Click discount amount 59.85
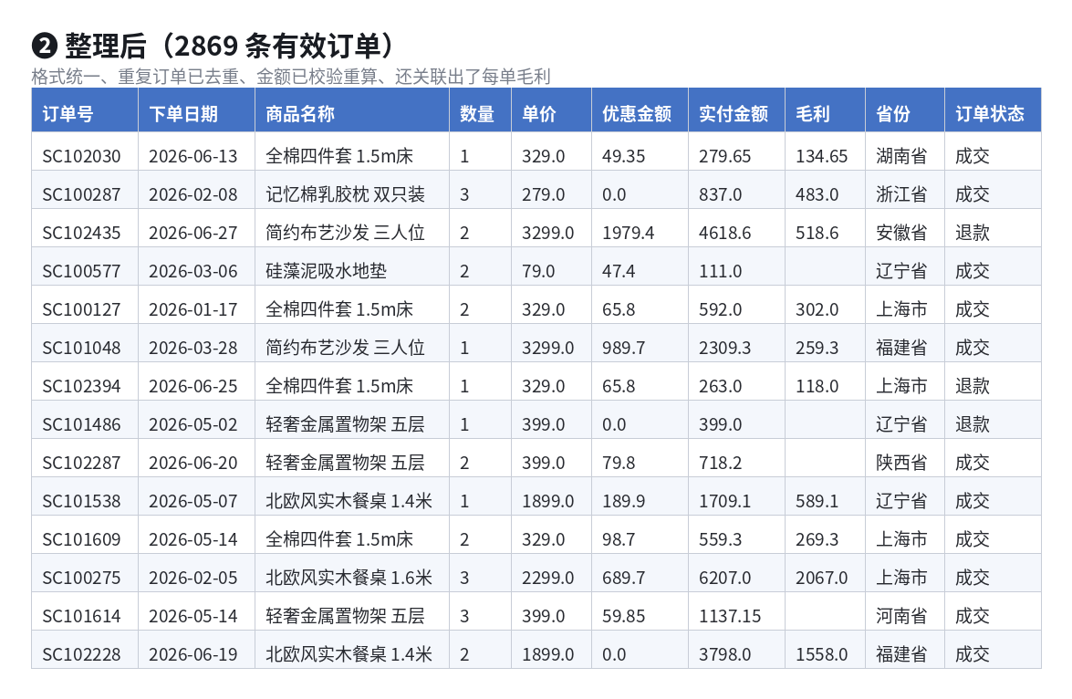This screenshot has height=699, width=1072. pos(623,616)
